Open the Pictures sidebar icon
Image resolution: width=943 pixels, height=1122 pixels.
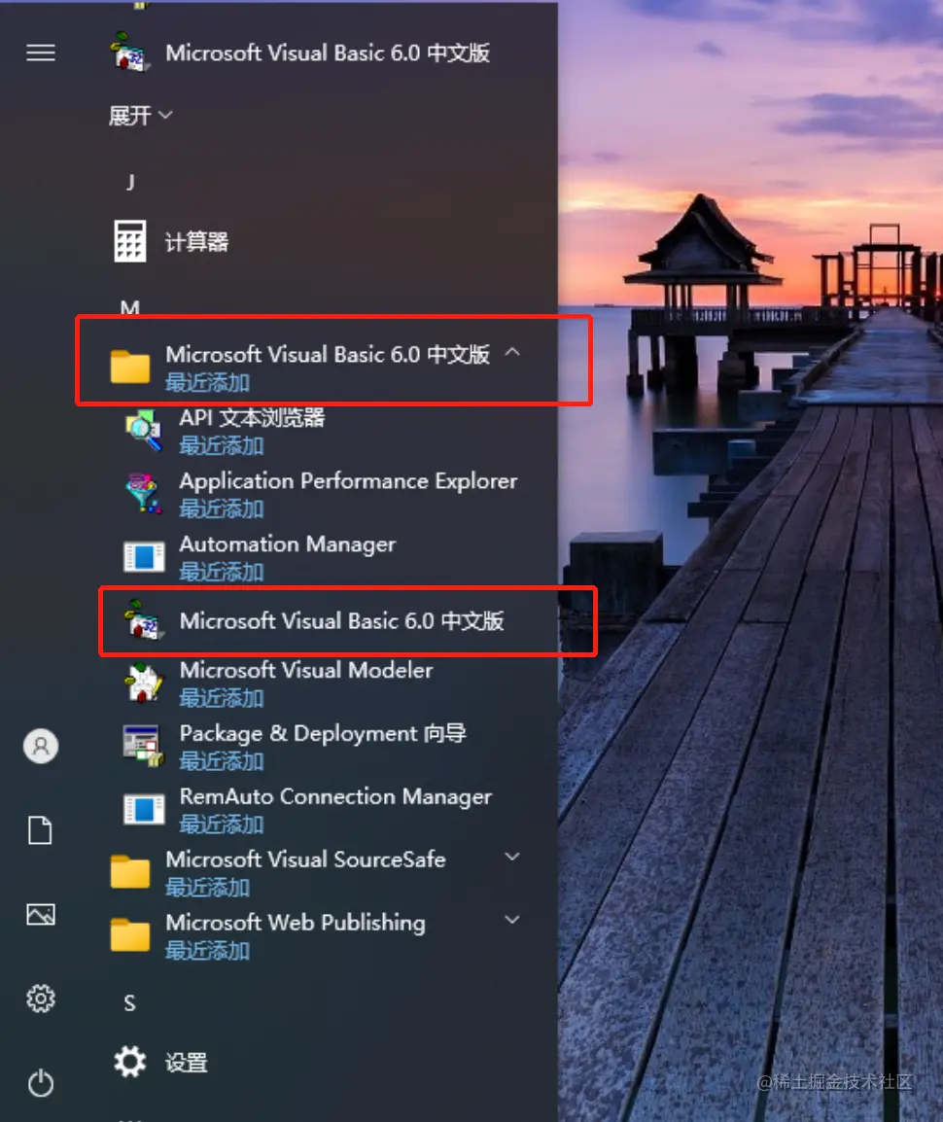point(40,915)
